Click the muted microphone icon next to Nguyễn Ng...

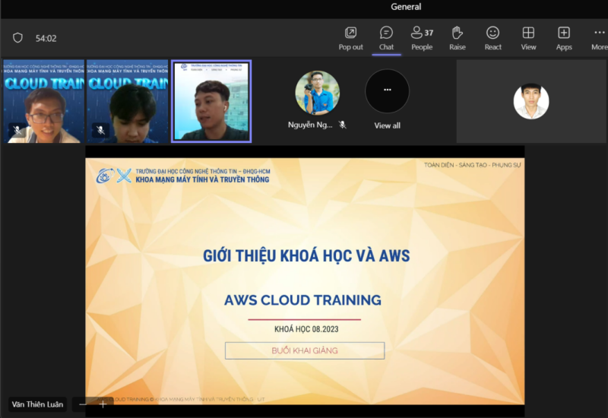pos(343,125)
